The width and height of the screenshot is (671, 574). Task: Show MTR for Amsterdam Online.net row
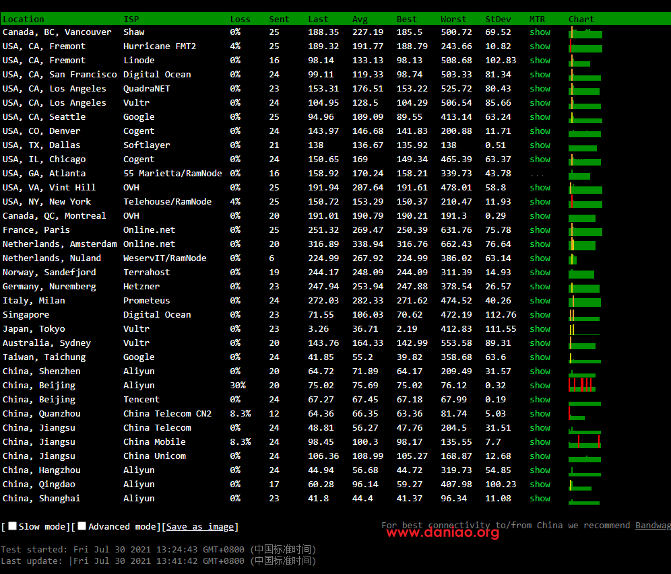pos(540,244)
